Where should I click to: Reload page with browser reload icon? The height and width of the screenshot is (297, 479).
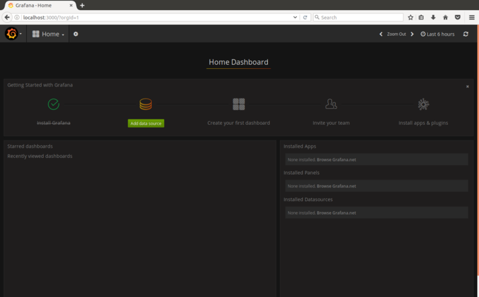tap(305, 18)
